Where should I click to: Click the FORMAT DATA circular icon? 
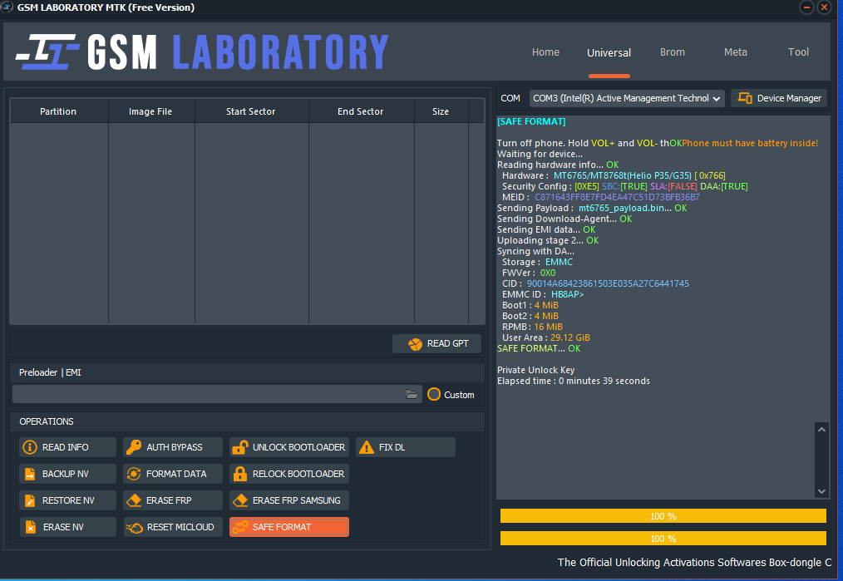133,474
